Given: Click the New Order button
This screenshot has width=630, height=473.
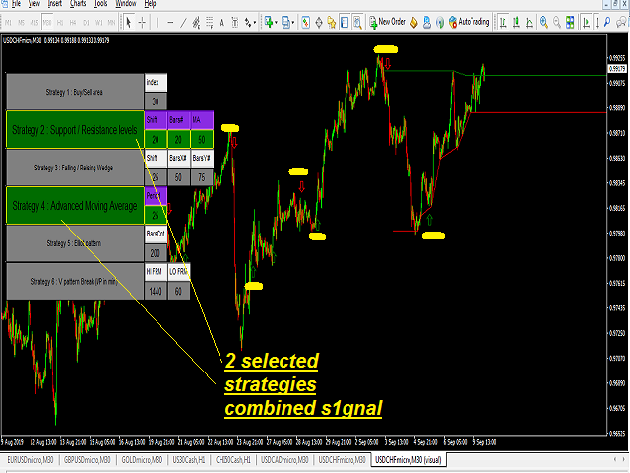Looking at the screenshot, I should tap(387, 22).
